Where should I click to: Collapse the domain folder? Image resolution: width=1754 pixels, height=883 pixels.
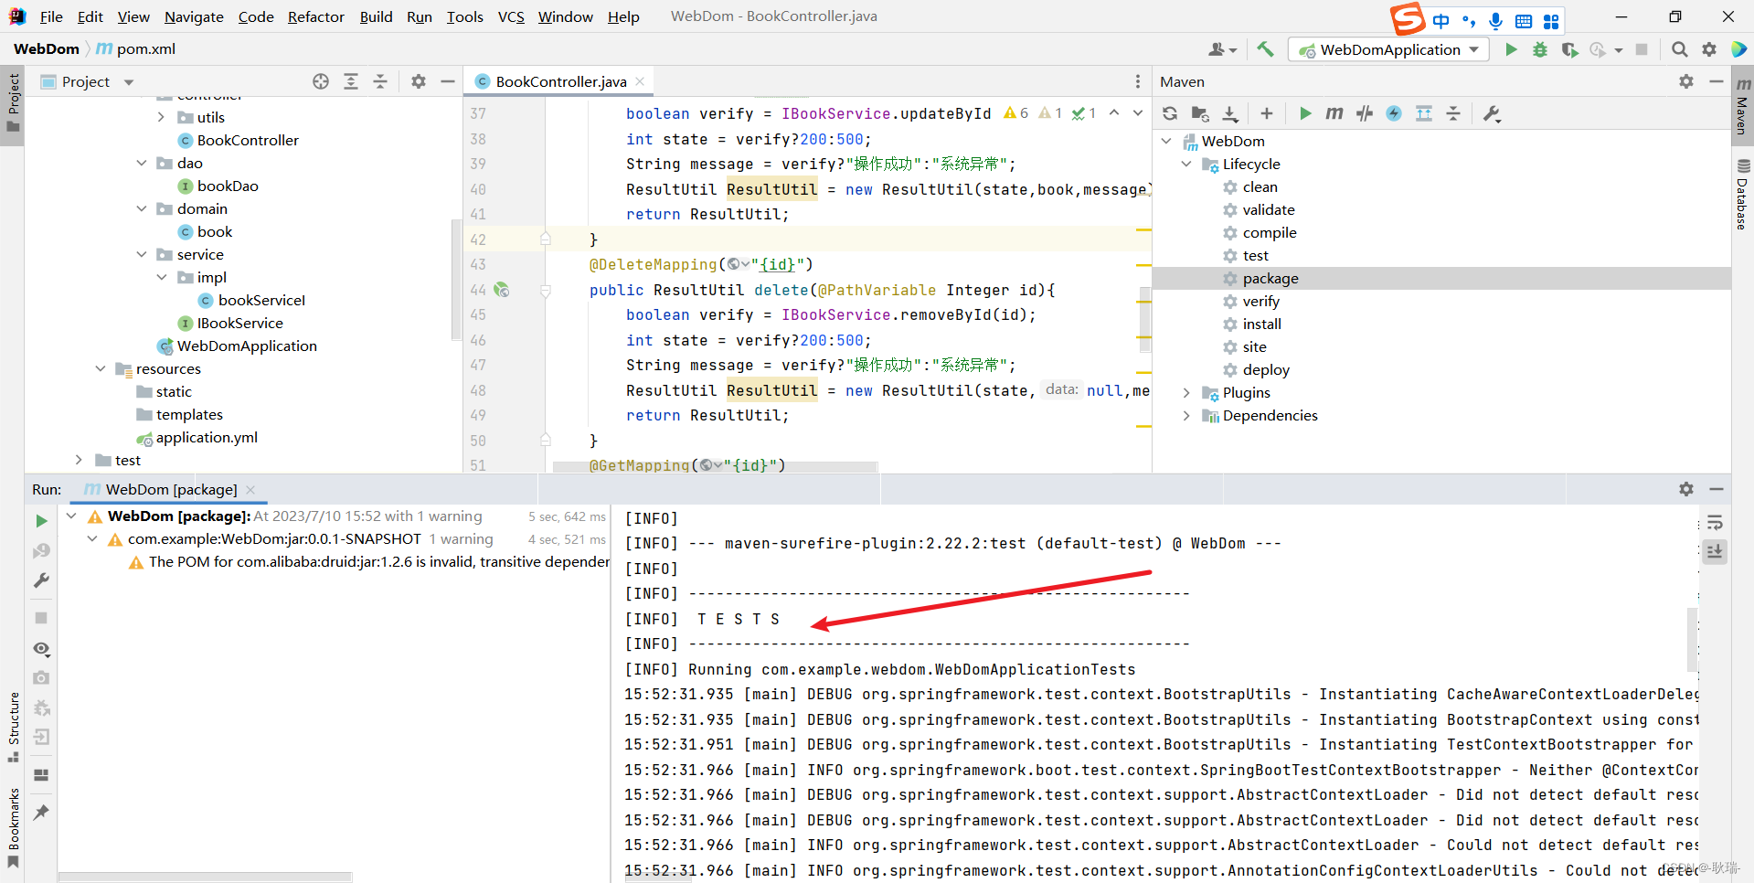[x=142, y=208]
